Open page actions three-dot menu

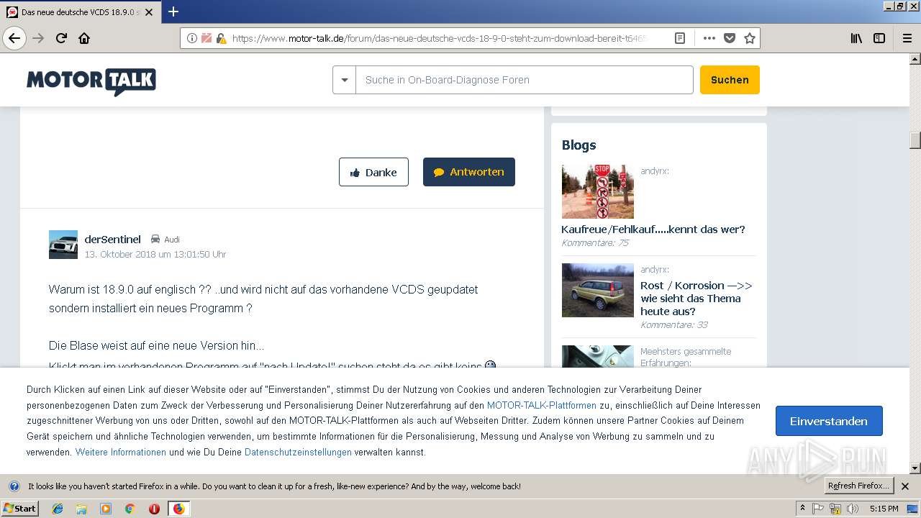point(709,38)
